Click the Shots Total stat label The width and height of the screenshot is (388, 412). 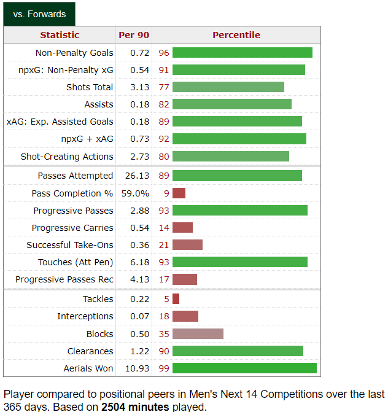pos(90,87)
